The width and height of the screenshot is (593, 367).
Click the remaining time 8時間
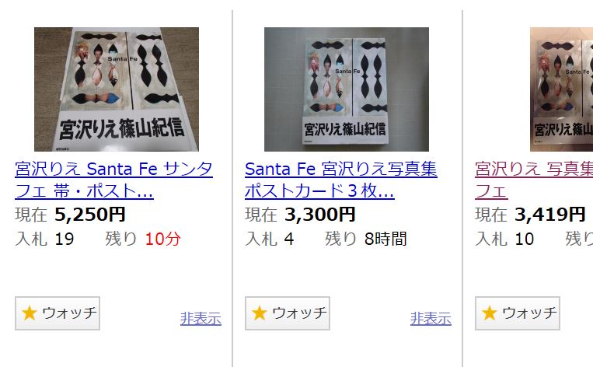385,239
